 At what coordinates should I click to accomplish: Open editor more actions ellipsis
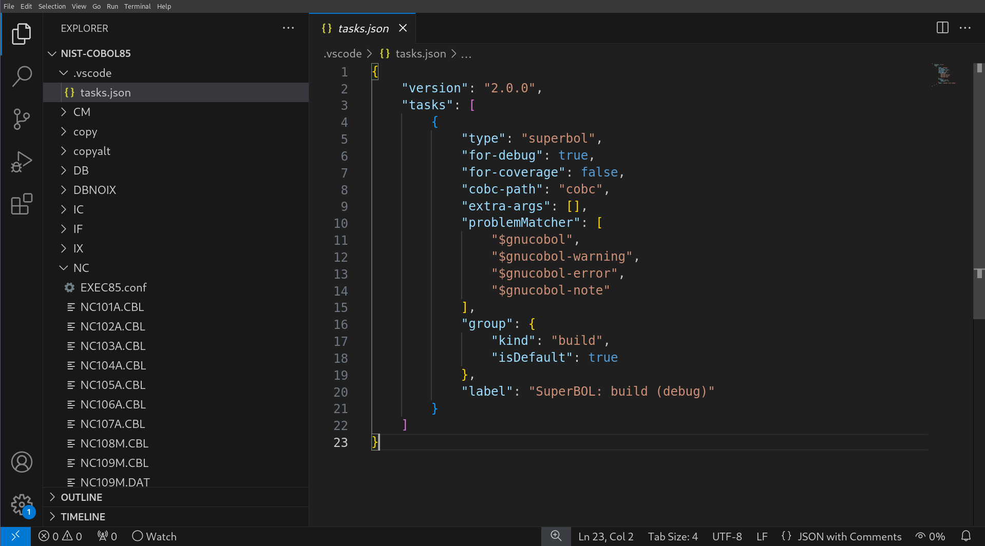click(x=965, y=28)
